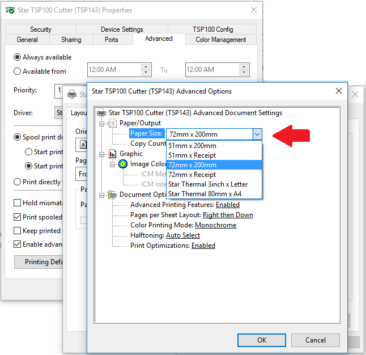
Task: Select Start printing after last page option
Action: point(28,152)
